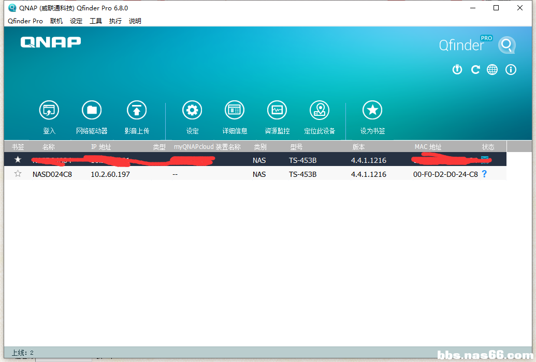This screenshot has height=362, width=536.
Task: Open the 联机 menu
Action: [x=56, y=21]
